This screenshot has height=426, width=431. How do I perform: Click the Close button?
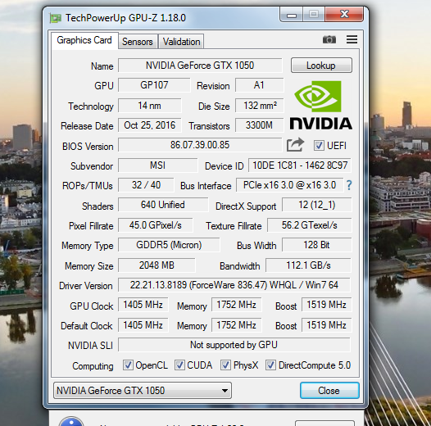tap(329, 390)
